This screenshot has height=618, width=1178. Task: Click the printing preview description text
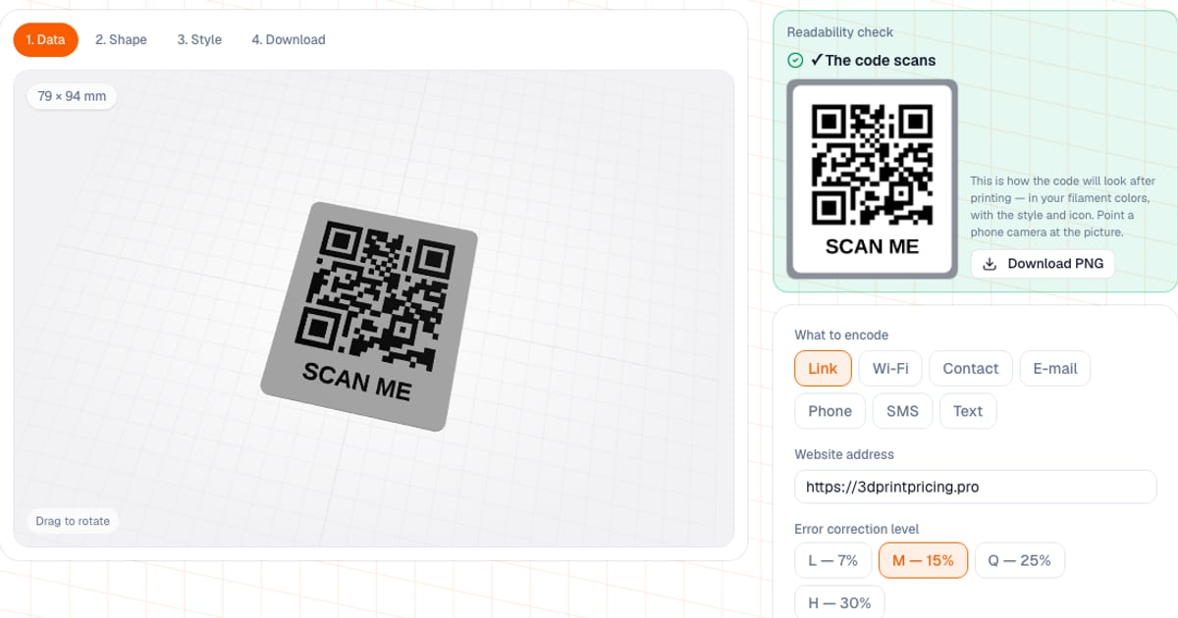point(1063,207)
